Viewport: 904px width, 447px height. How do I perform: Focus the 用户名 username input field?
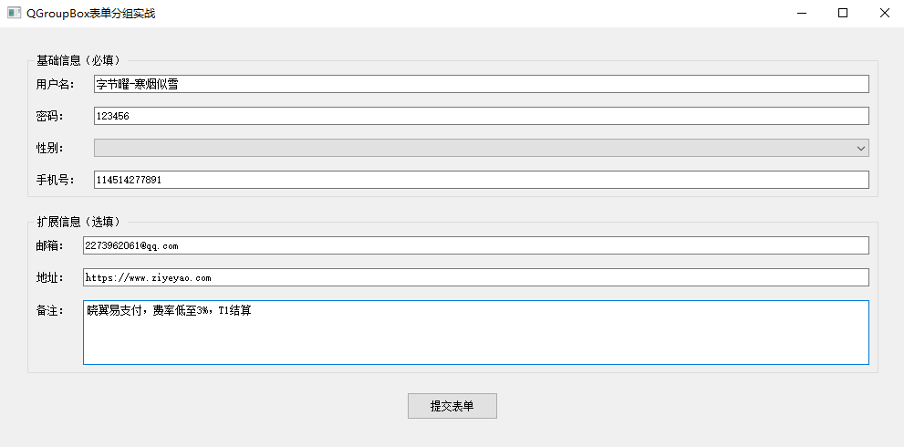click(481, 84)
